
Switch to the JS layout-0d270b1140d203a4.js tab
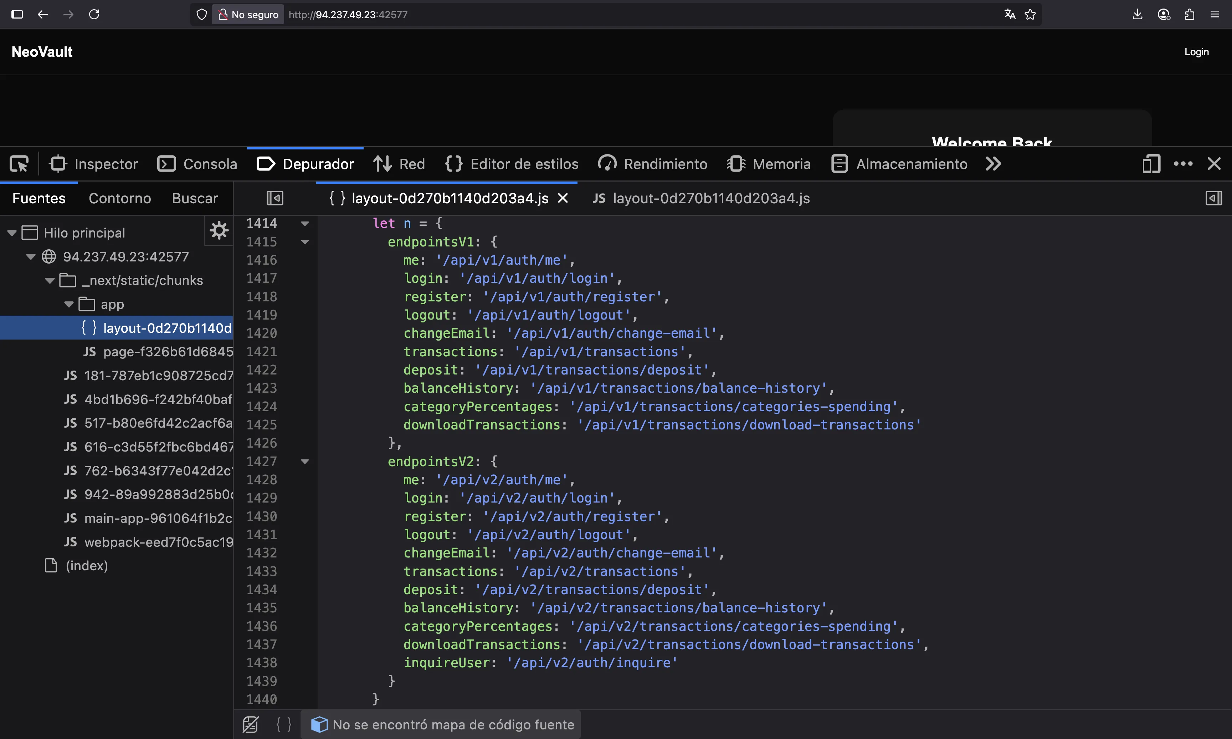pos(701,198)
